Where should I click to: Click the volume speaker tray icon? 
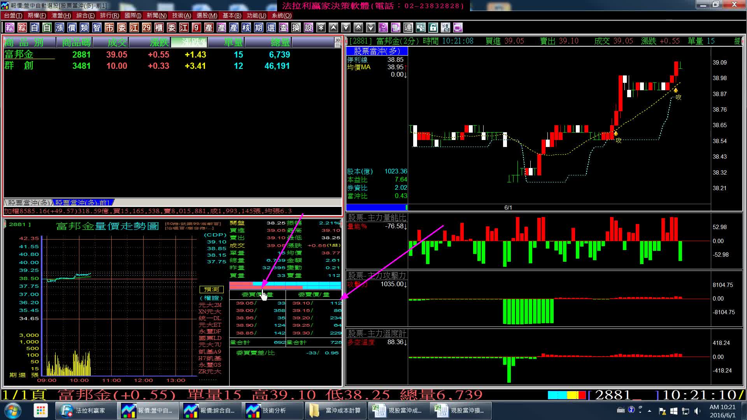pyautogui.click(x=697, y=411)
